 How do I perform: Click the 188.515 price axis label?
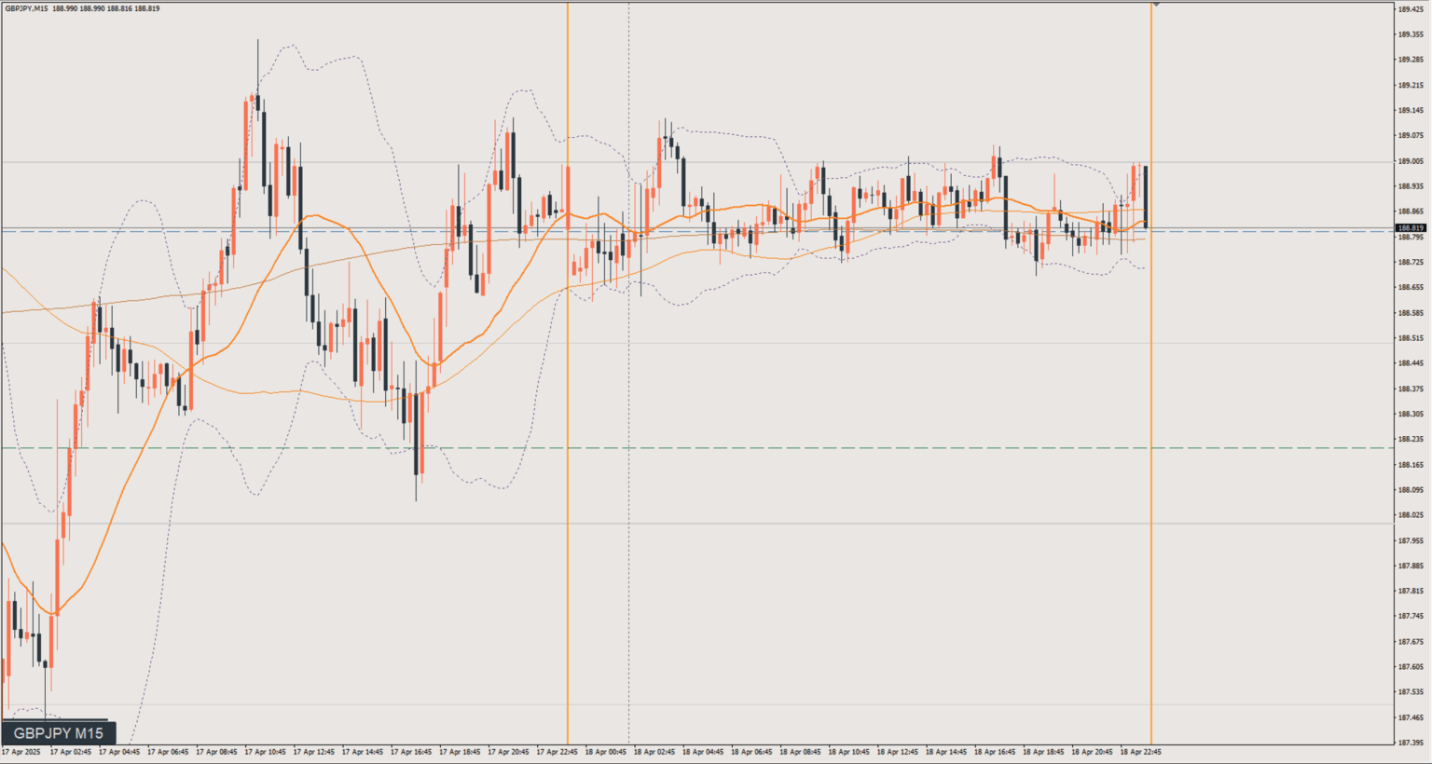coord(1411,338)
